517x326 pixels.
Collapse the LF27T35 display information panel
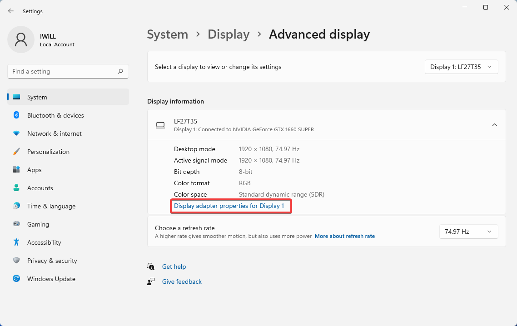495,124
